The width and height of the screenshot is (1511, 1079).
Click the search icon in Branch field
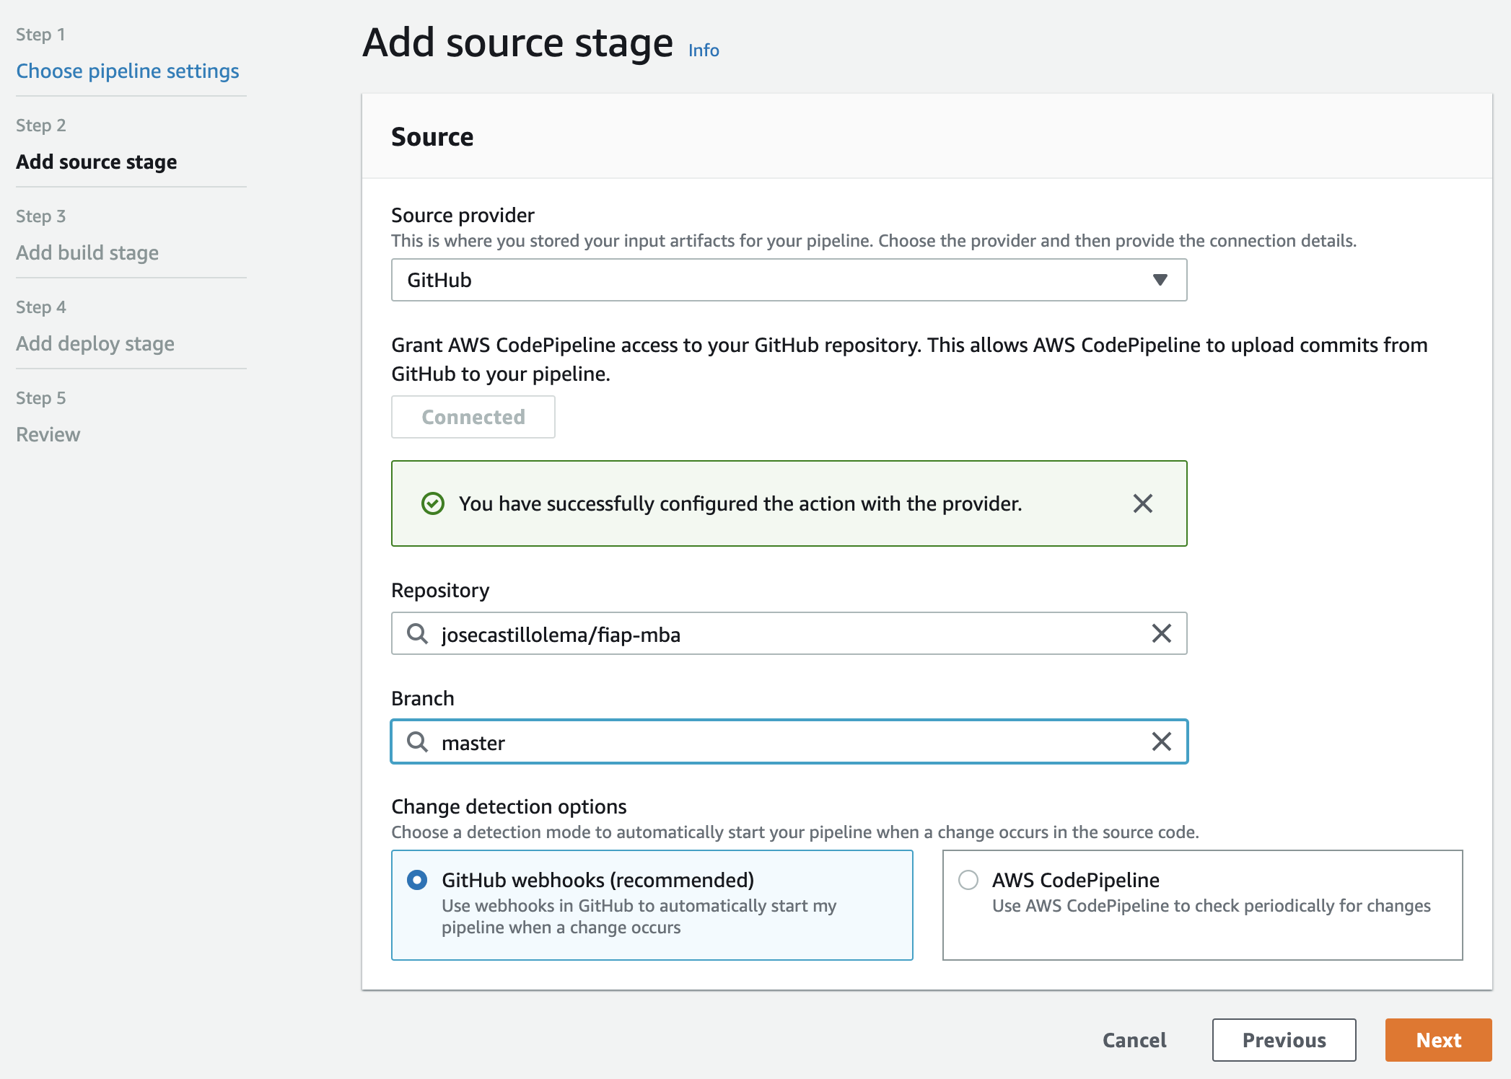pyautogui.click(x=417, y=742)
